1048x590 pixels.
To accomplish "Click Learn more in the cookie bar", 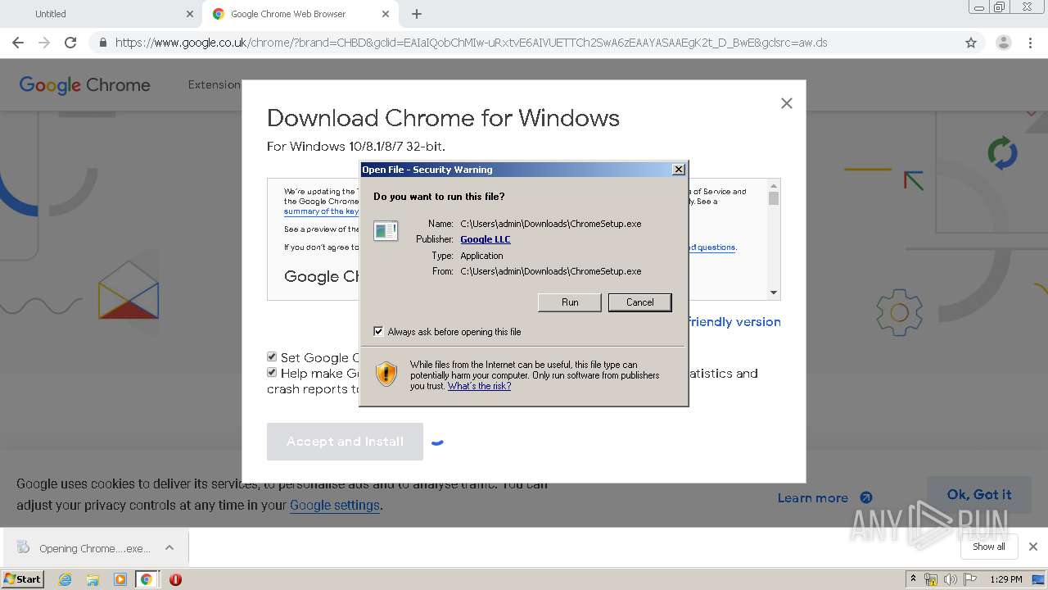I will tap(813, 498).
